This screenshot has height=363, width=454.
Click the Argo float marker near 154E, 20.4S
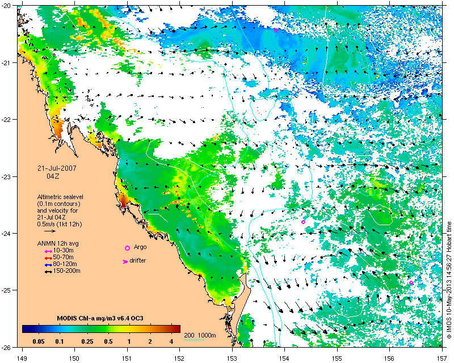tap(276, 30)
